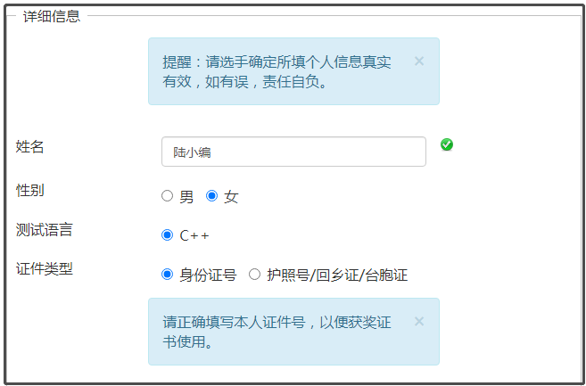Image resolution: width=586 pixels, height=386 pixels.
Task: Click the C++ text label
Action: click(194, 235)
